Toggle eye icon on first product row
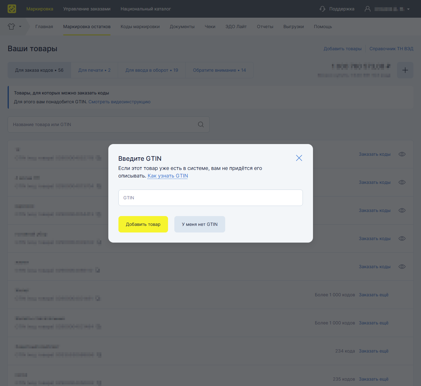421x386 pixels. point(402,154)
